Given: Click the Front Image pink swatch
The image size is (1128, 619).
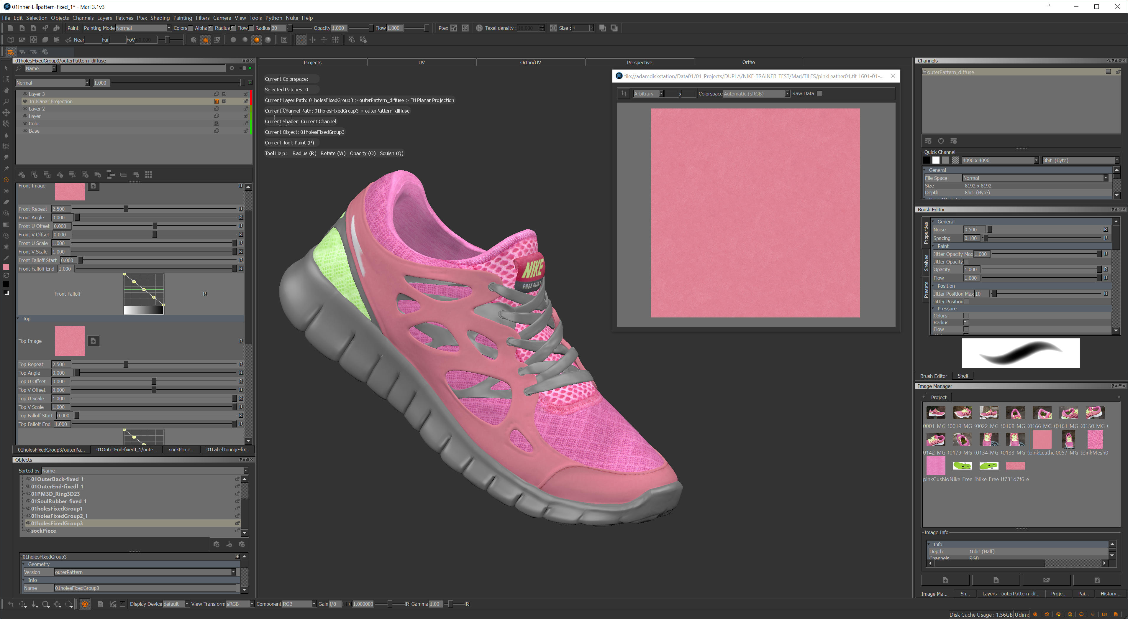Looking at the screenshot, I should [70, 192].
